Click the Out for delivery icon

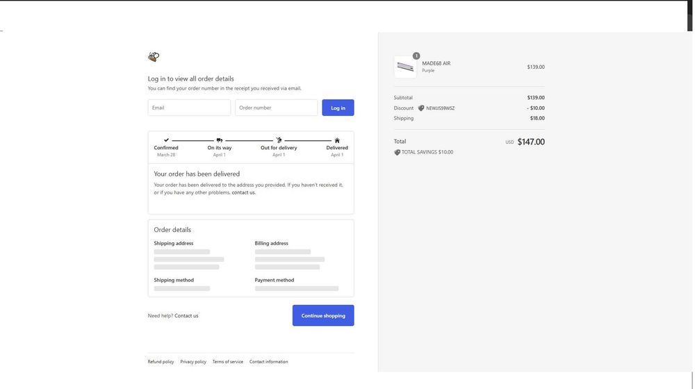(279, 140)
